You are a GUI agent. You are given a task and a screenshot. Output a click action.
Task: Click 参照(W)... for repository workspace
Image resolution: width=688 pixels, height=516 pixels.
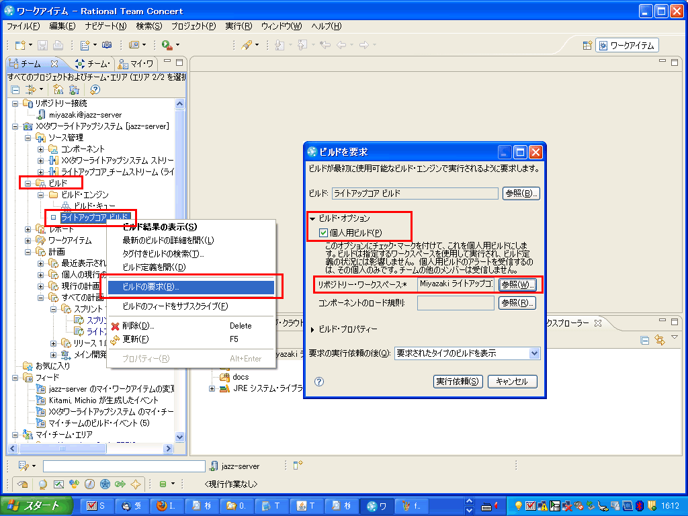tap(517, 285)
